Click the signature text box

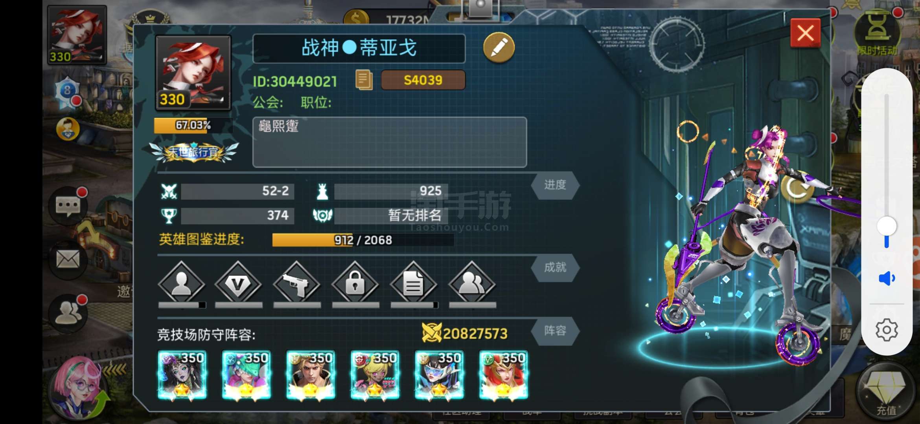[390, 142]
